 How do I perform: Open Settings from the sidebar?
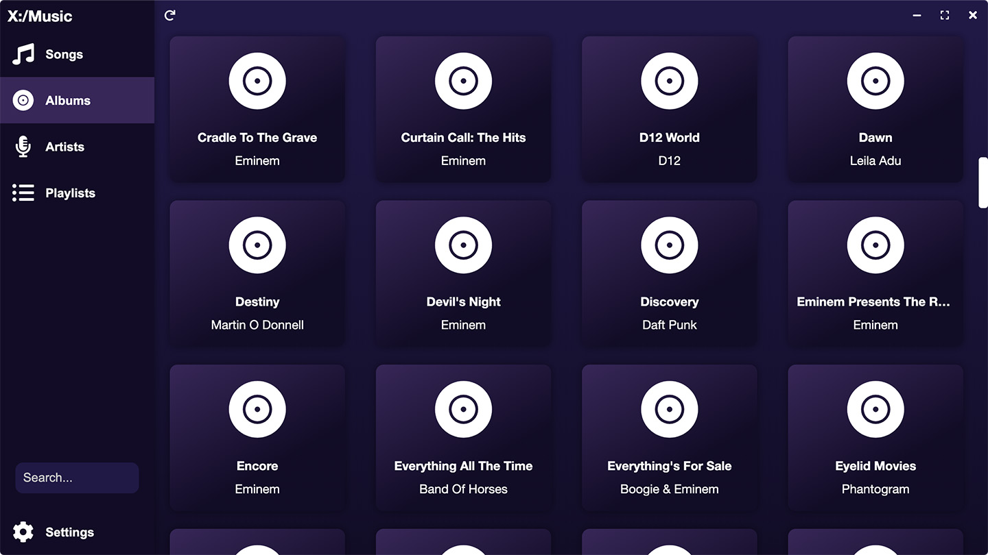(x=69, y=532)
